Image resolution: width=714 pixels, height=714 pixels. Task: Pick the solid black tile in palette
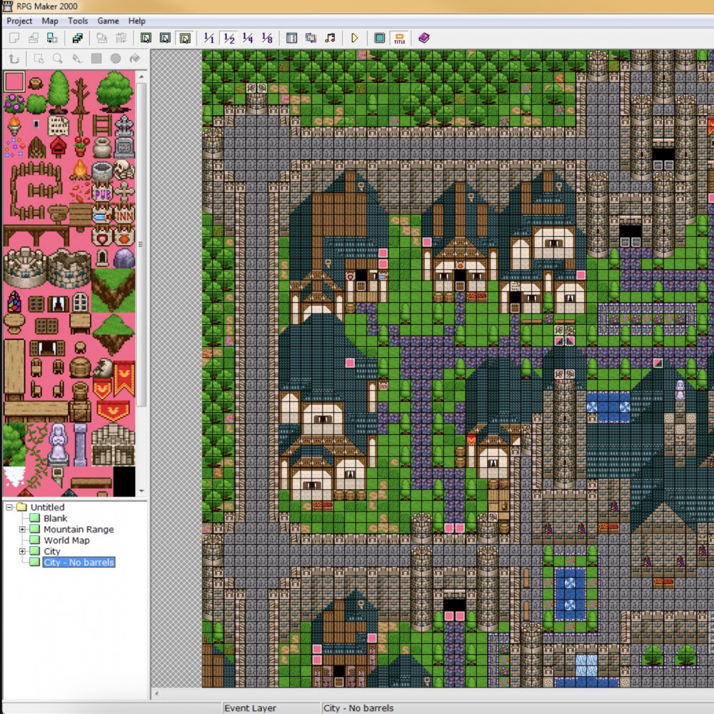pos(124,481)
